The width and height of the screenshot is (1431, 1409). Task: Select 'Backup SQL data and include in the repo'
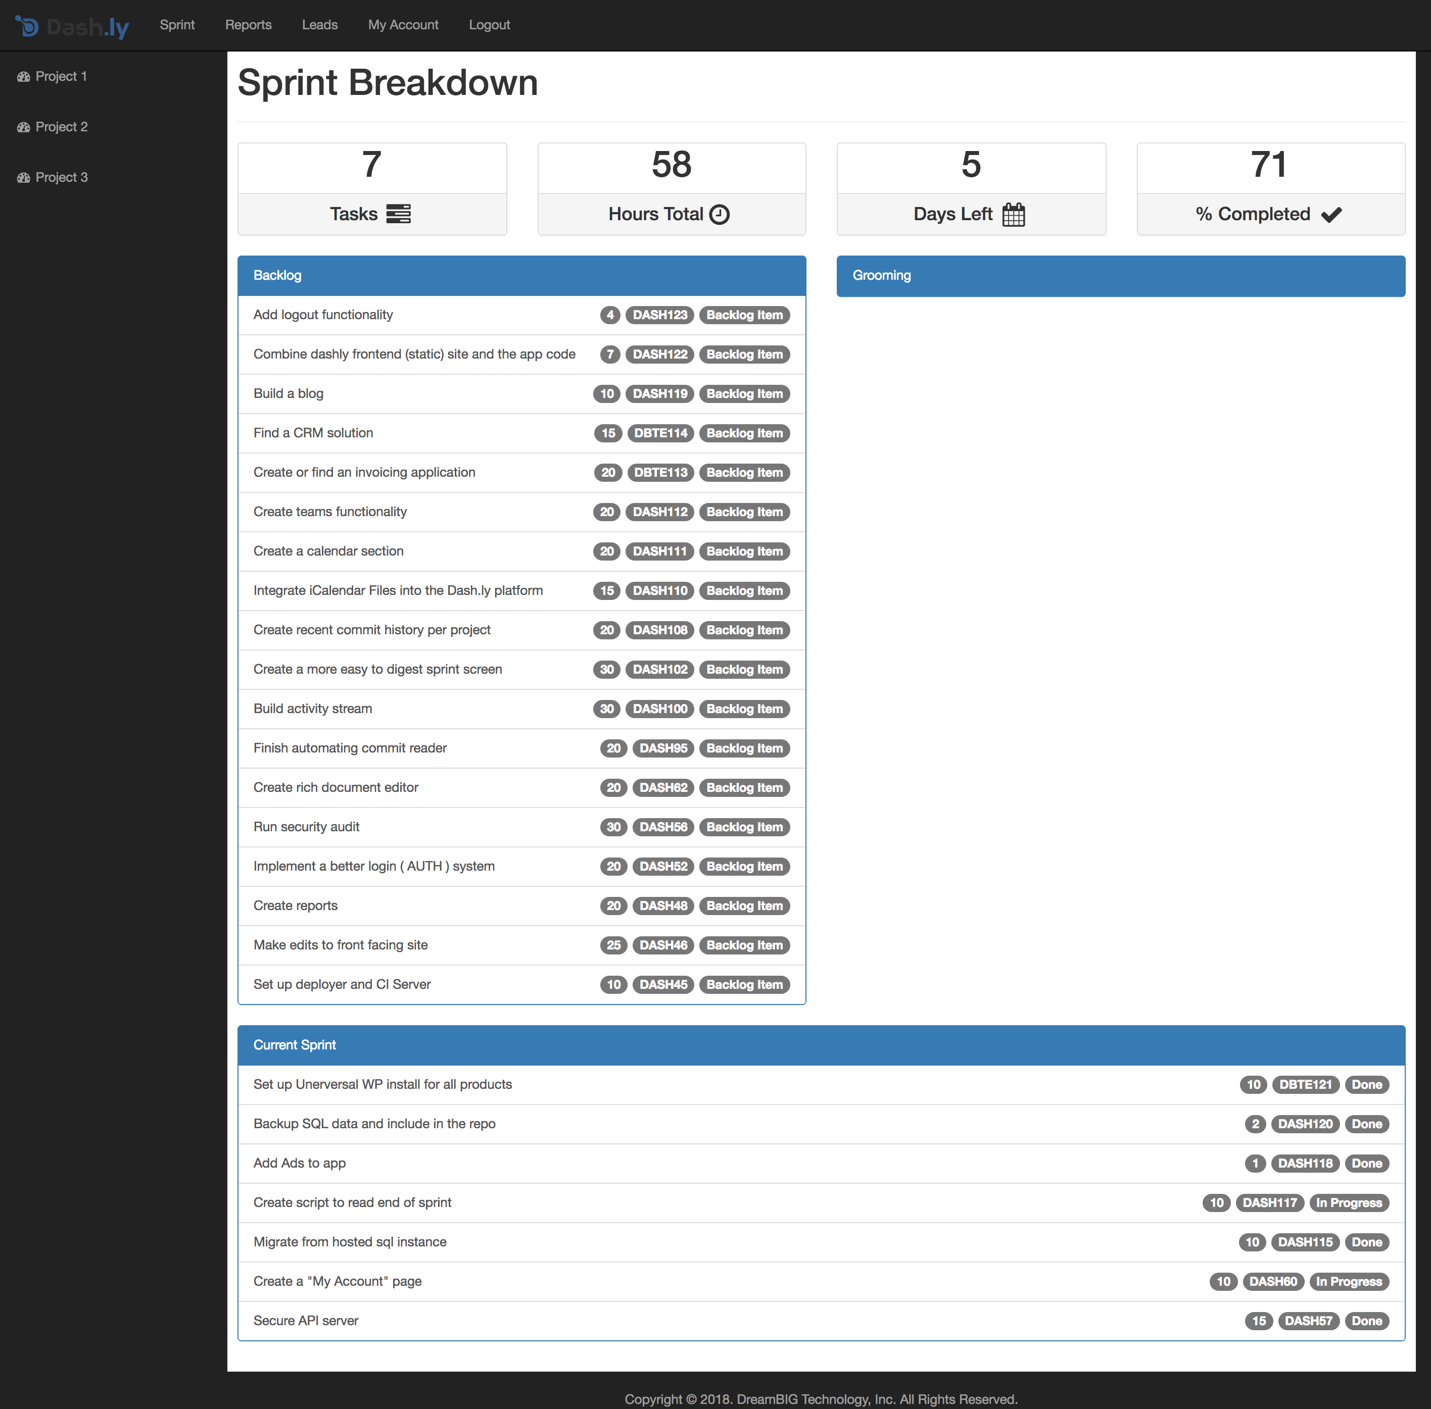(x=821, y=1124)
